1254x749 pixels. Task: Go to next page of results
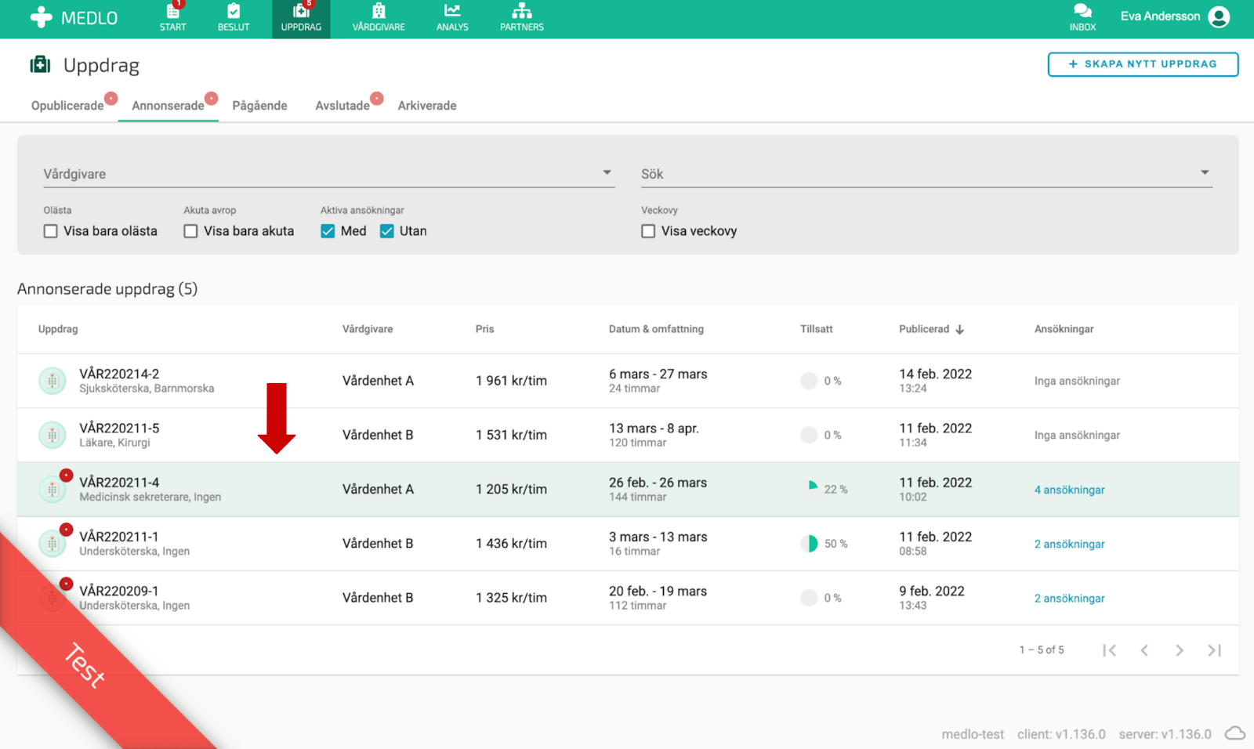(x=1180, y=650)
